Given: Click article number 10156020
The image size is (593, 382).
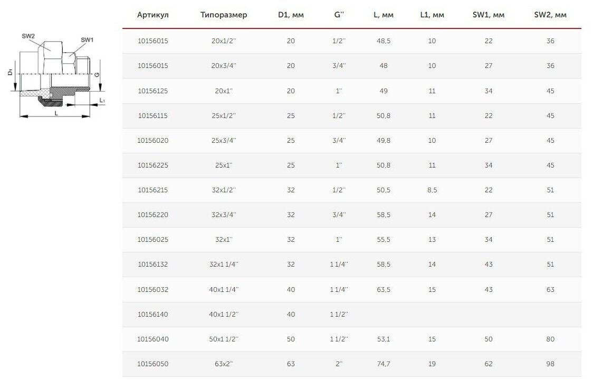Looking at the screenshot, I should coord(153,140).
